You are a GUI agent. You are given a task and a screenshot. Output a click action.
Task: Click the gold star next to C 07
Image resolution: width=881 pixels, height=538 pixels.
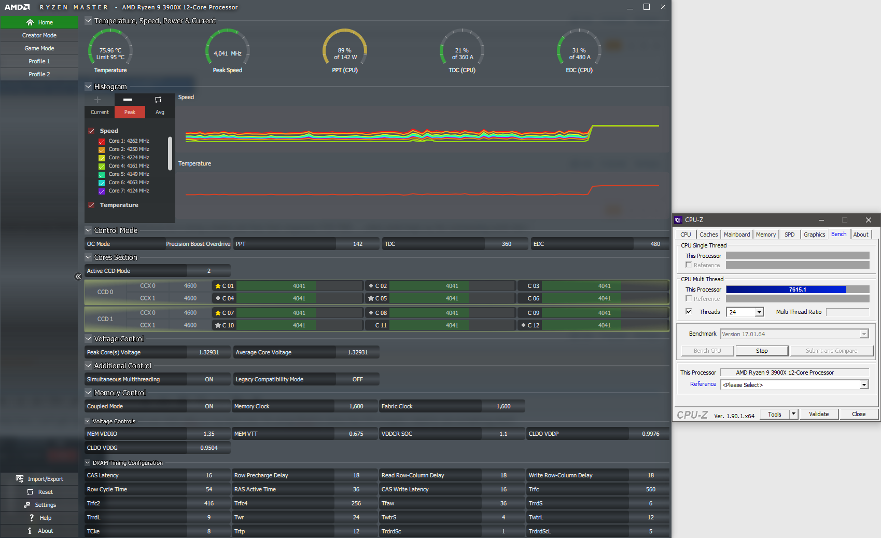tap(218, 313)
